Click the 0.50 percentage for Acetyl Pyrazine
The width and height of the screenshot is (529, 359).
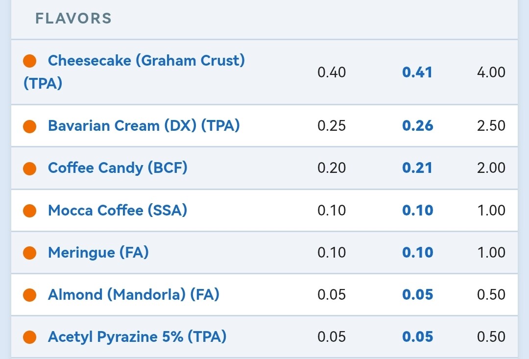[x=491, y=337]
